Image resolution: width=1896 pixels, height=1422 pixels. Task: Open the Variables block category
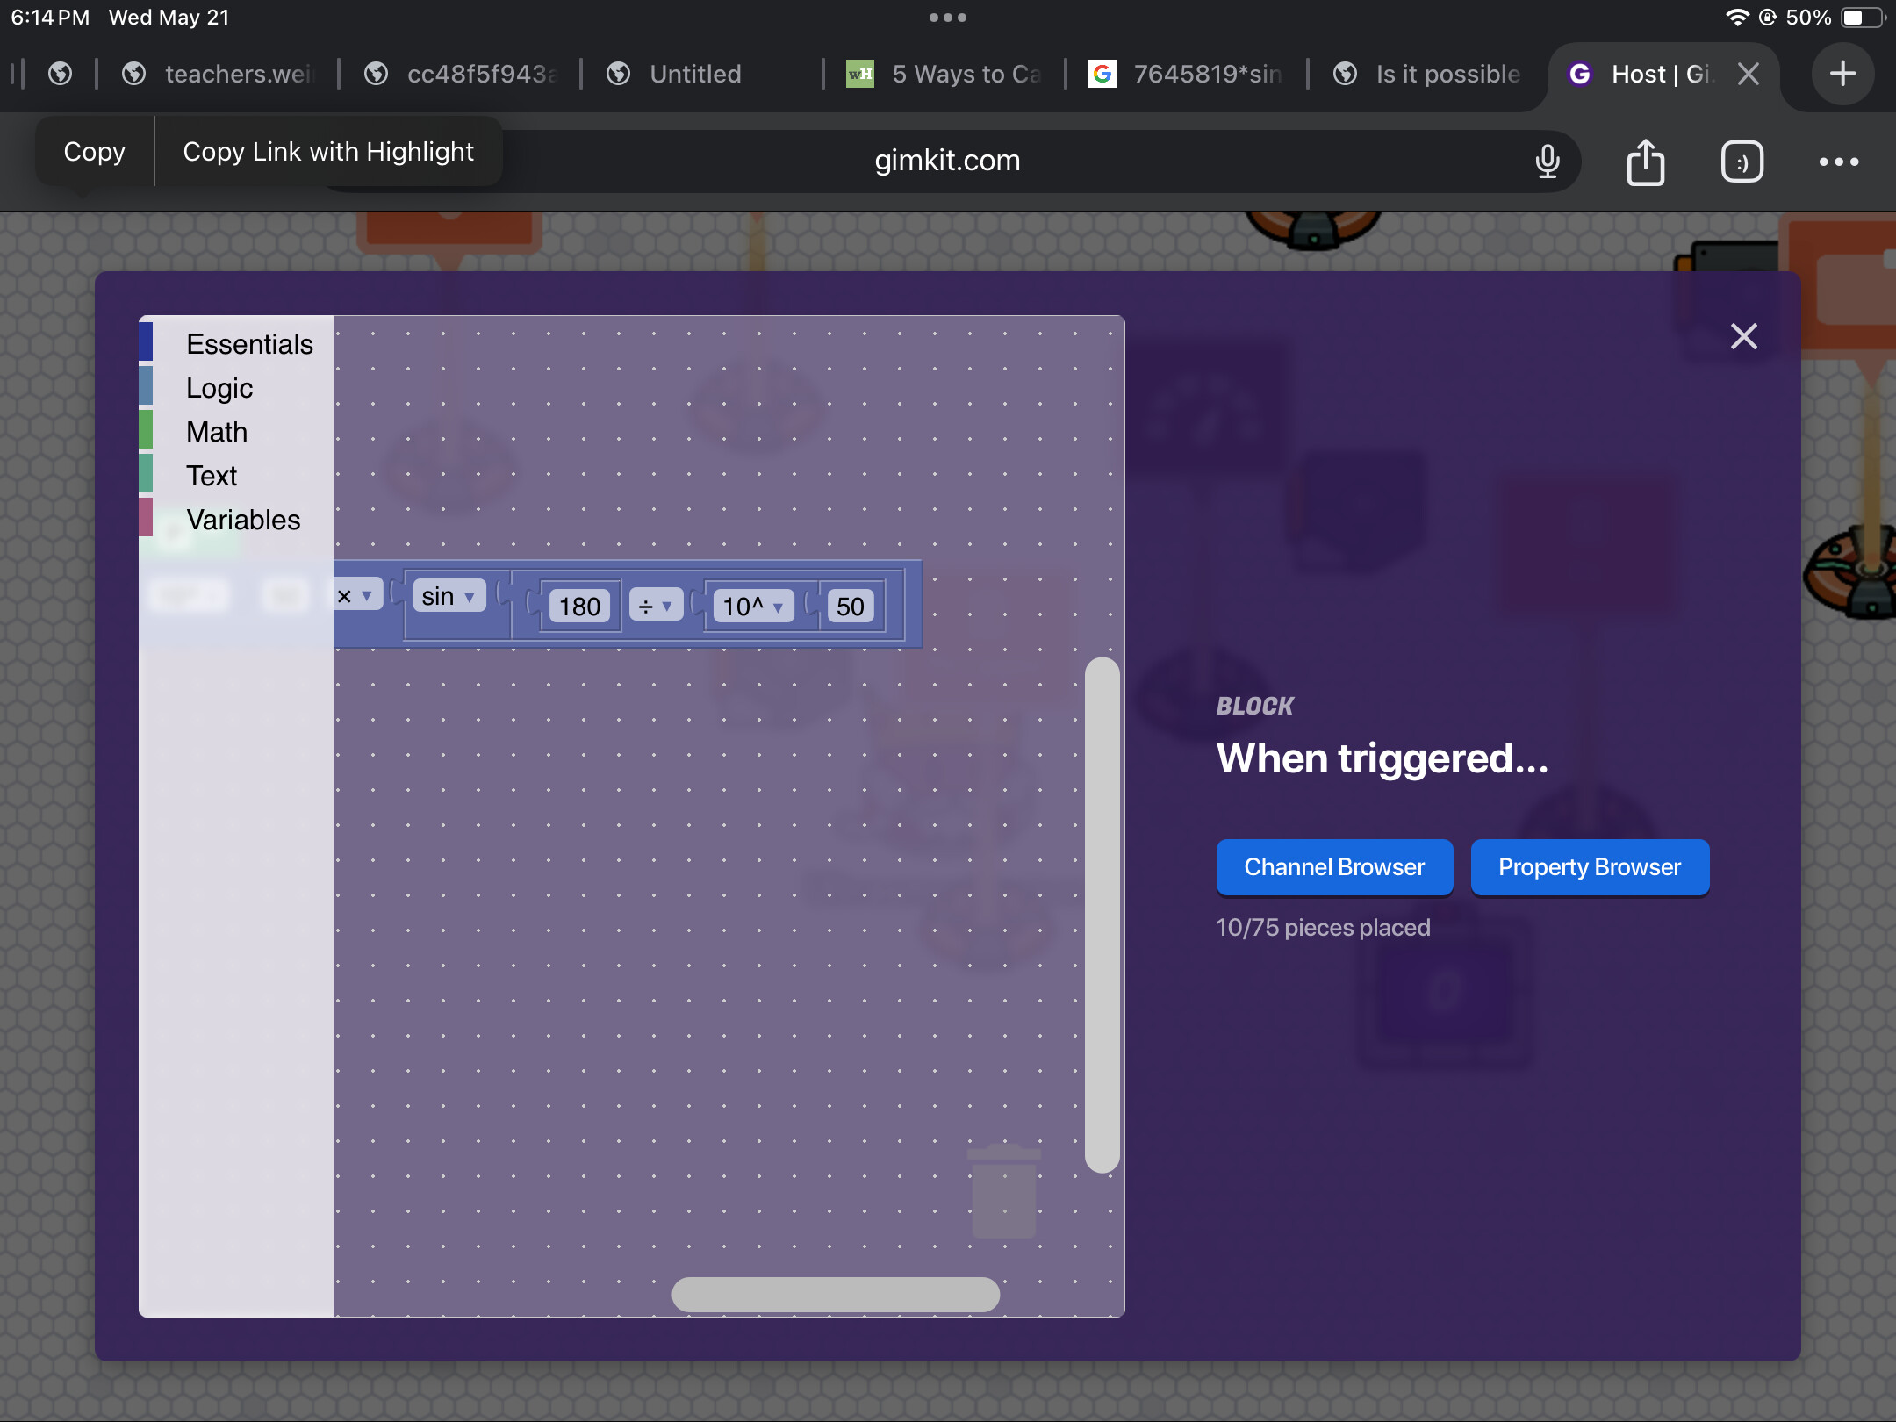coord(243,520)
